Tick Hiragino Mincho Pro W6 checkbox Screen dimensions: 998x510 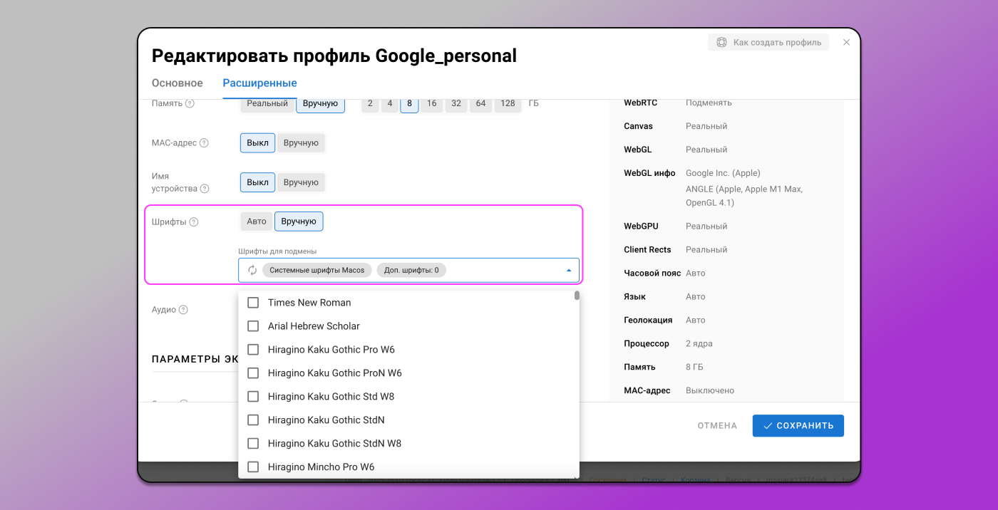pyautogui.click(x=253, y=467)
